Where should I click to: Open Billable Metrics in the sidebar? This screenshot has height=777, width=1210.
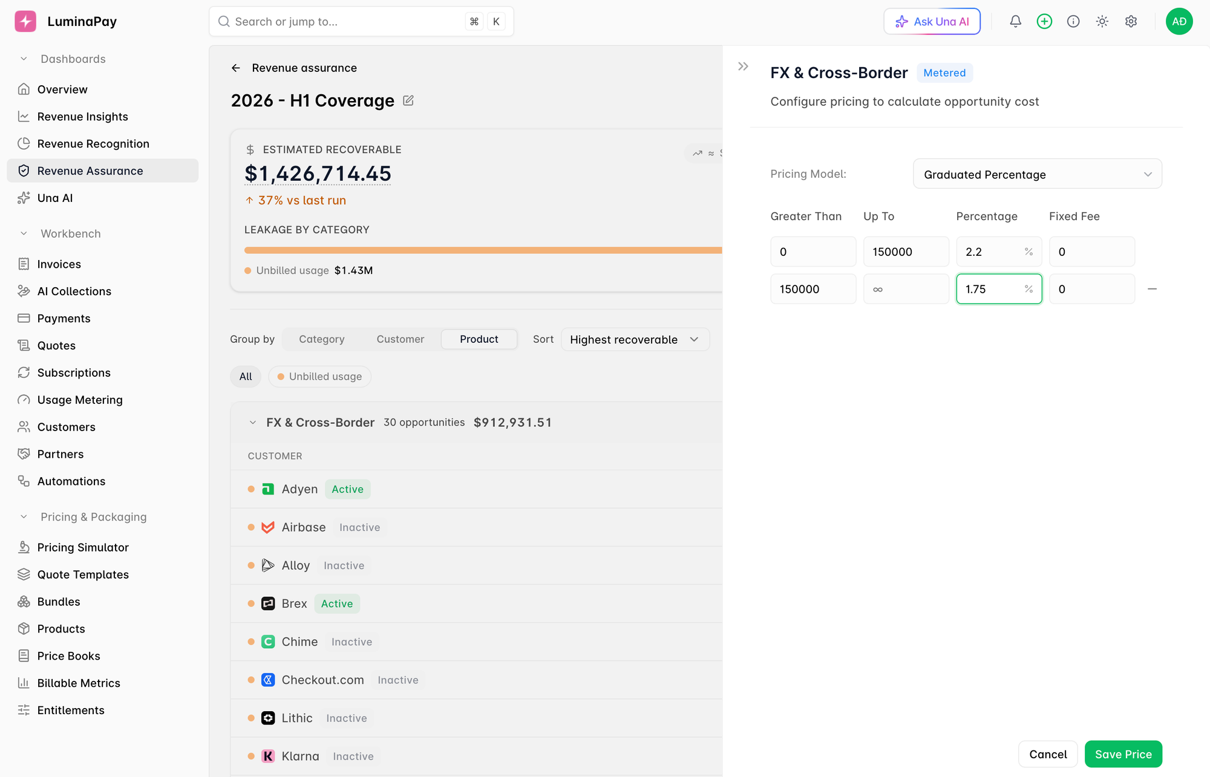pyautogui.click(x=102, y=684)
